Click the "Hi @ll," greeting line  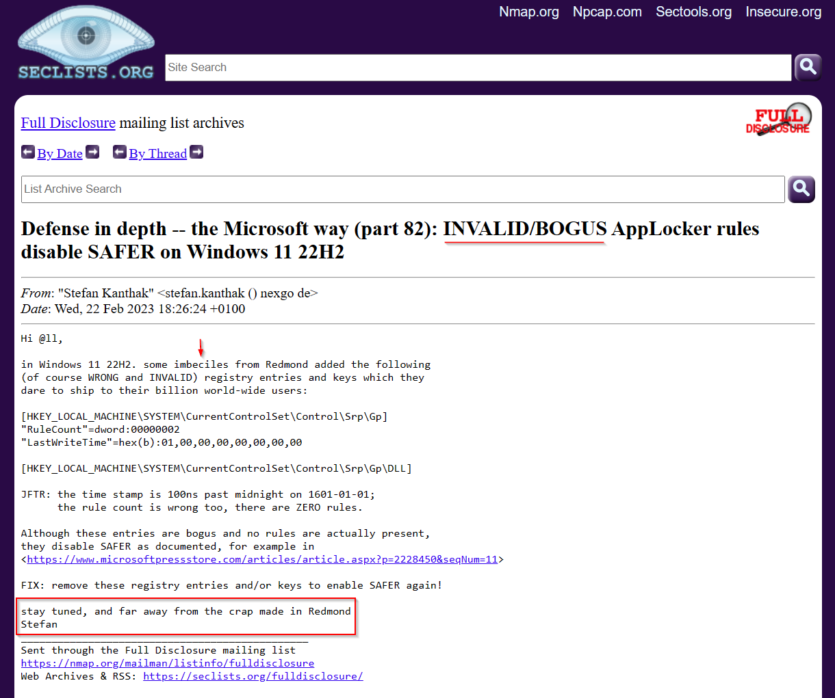pos(42,338)
